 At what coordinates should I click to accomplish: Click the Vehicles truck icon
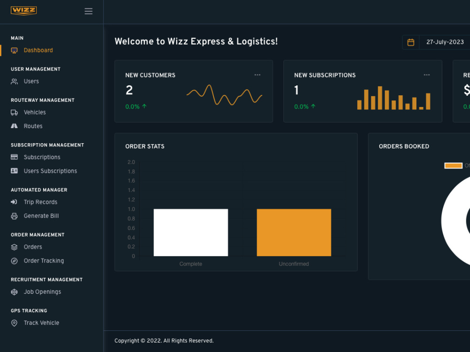[x=14, y=113]
